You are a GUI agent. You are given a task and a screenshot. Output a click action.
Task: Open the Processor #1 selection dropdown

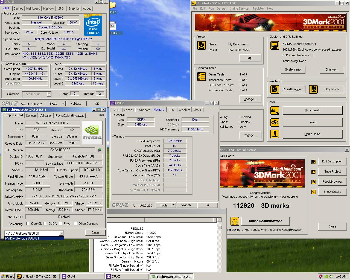click(x=49, y=94)
